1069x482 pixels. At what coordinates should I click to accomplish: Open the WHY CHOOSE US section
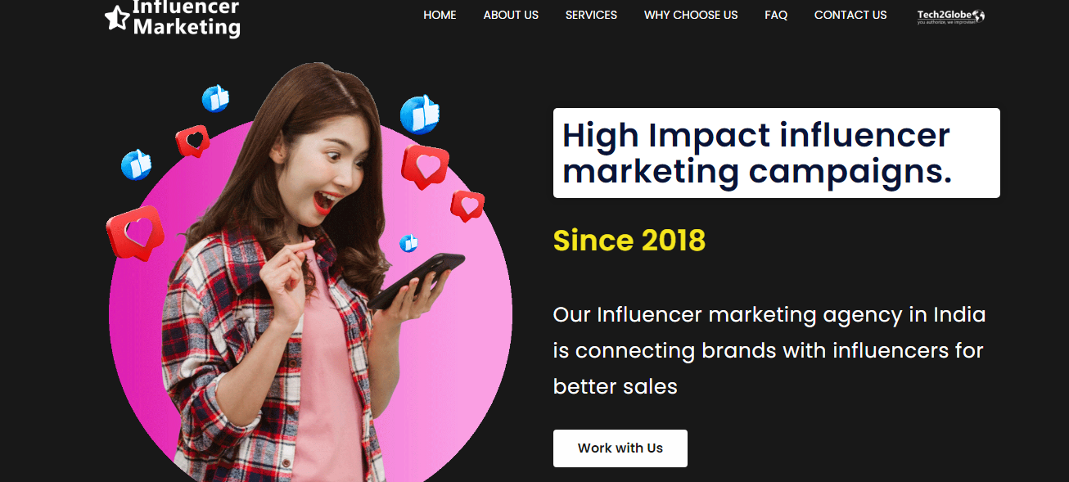pos(691,15)
